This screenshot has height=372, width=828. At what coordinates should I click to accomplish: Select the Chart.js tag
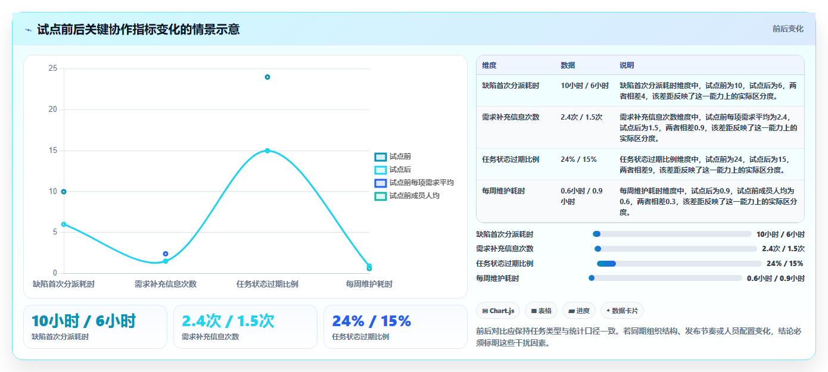499,311
